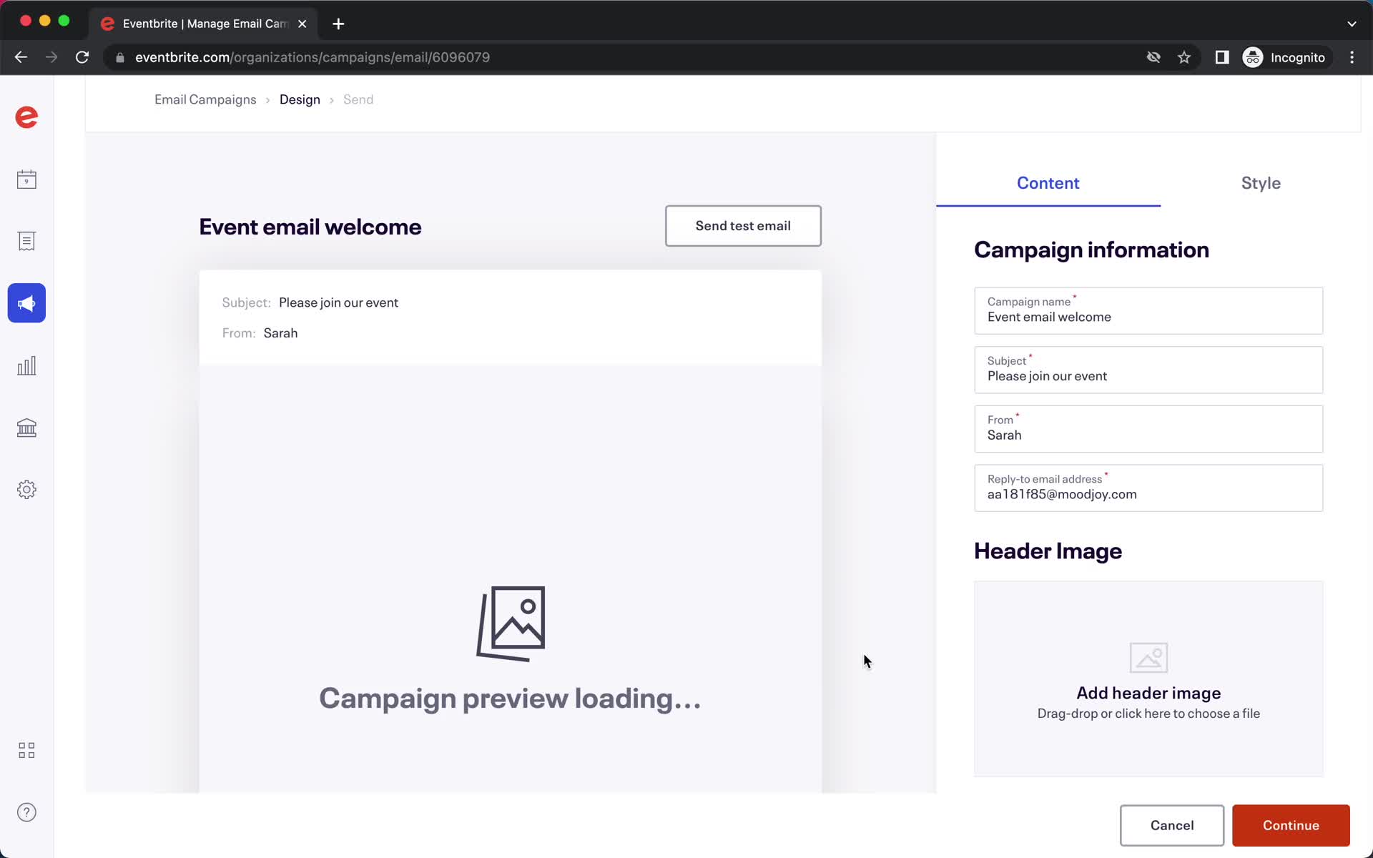
Task: Go to Email Campaigns breadcrumb
Action: [205, 99]
